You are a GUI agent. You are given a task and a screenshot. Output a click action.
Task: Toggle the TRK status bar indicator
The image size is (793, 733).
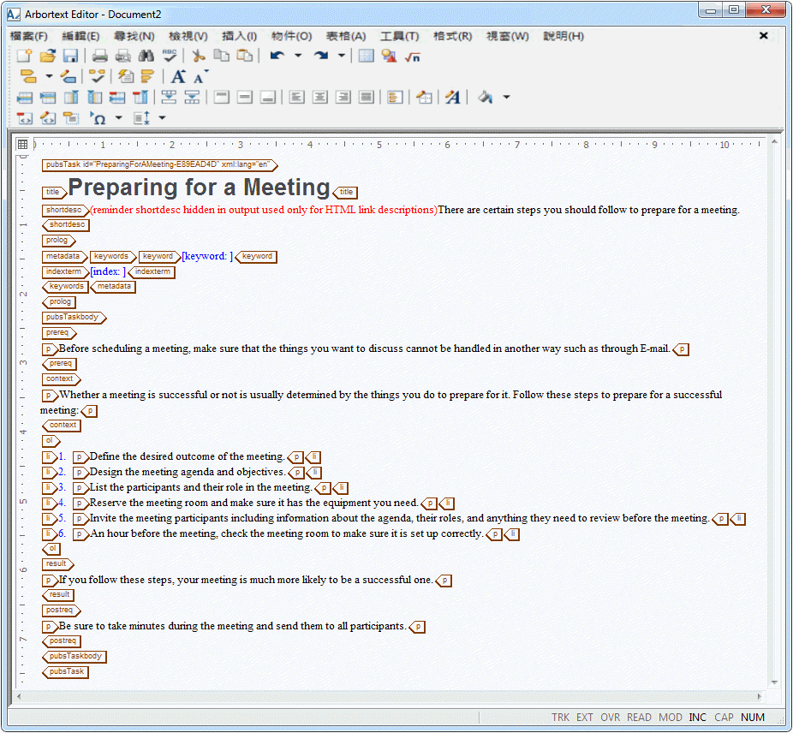[560, 717]
